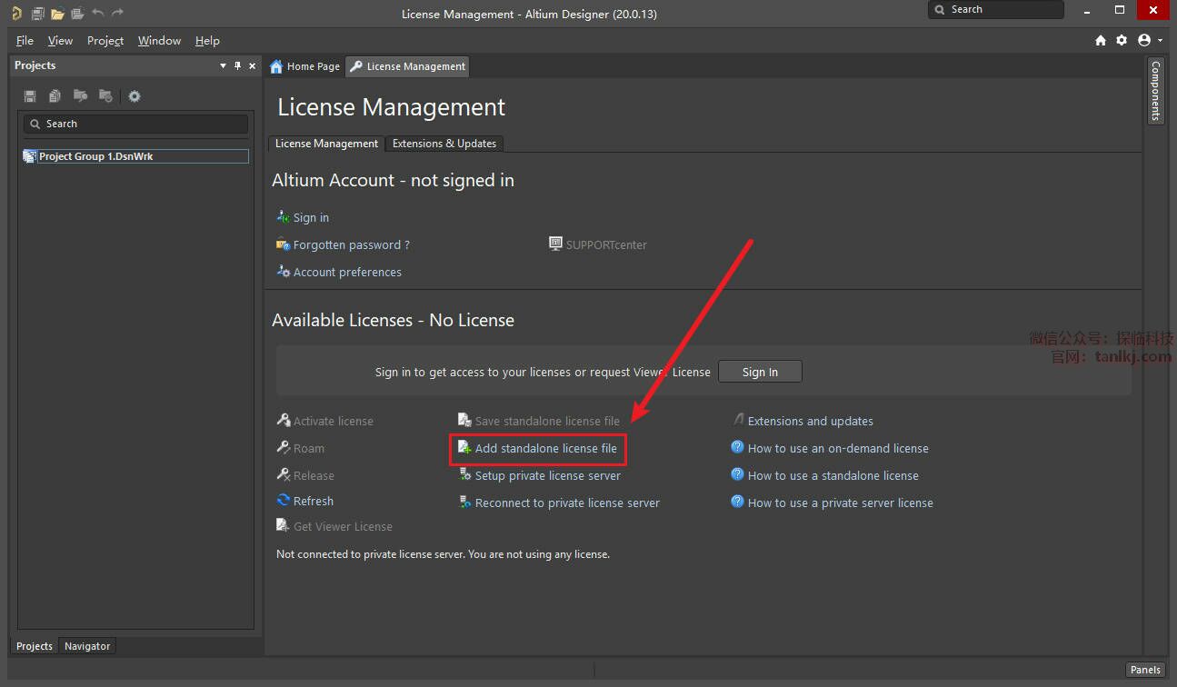This screenshot has height=687, width=1177.
Task: Click the Sign In button beside Viewer License
Action: 760,372
